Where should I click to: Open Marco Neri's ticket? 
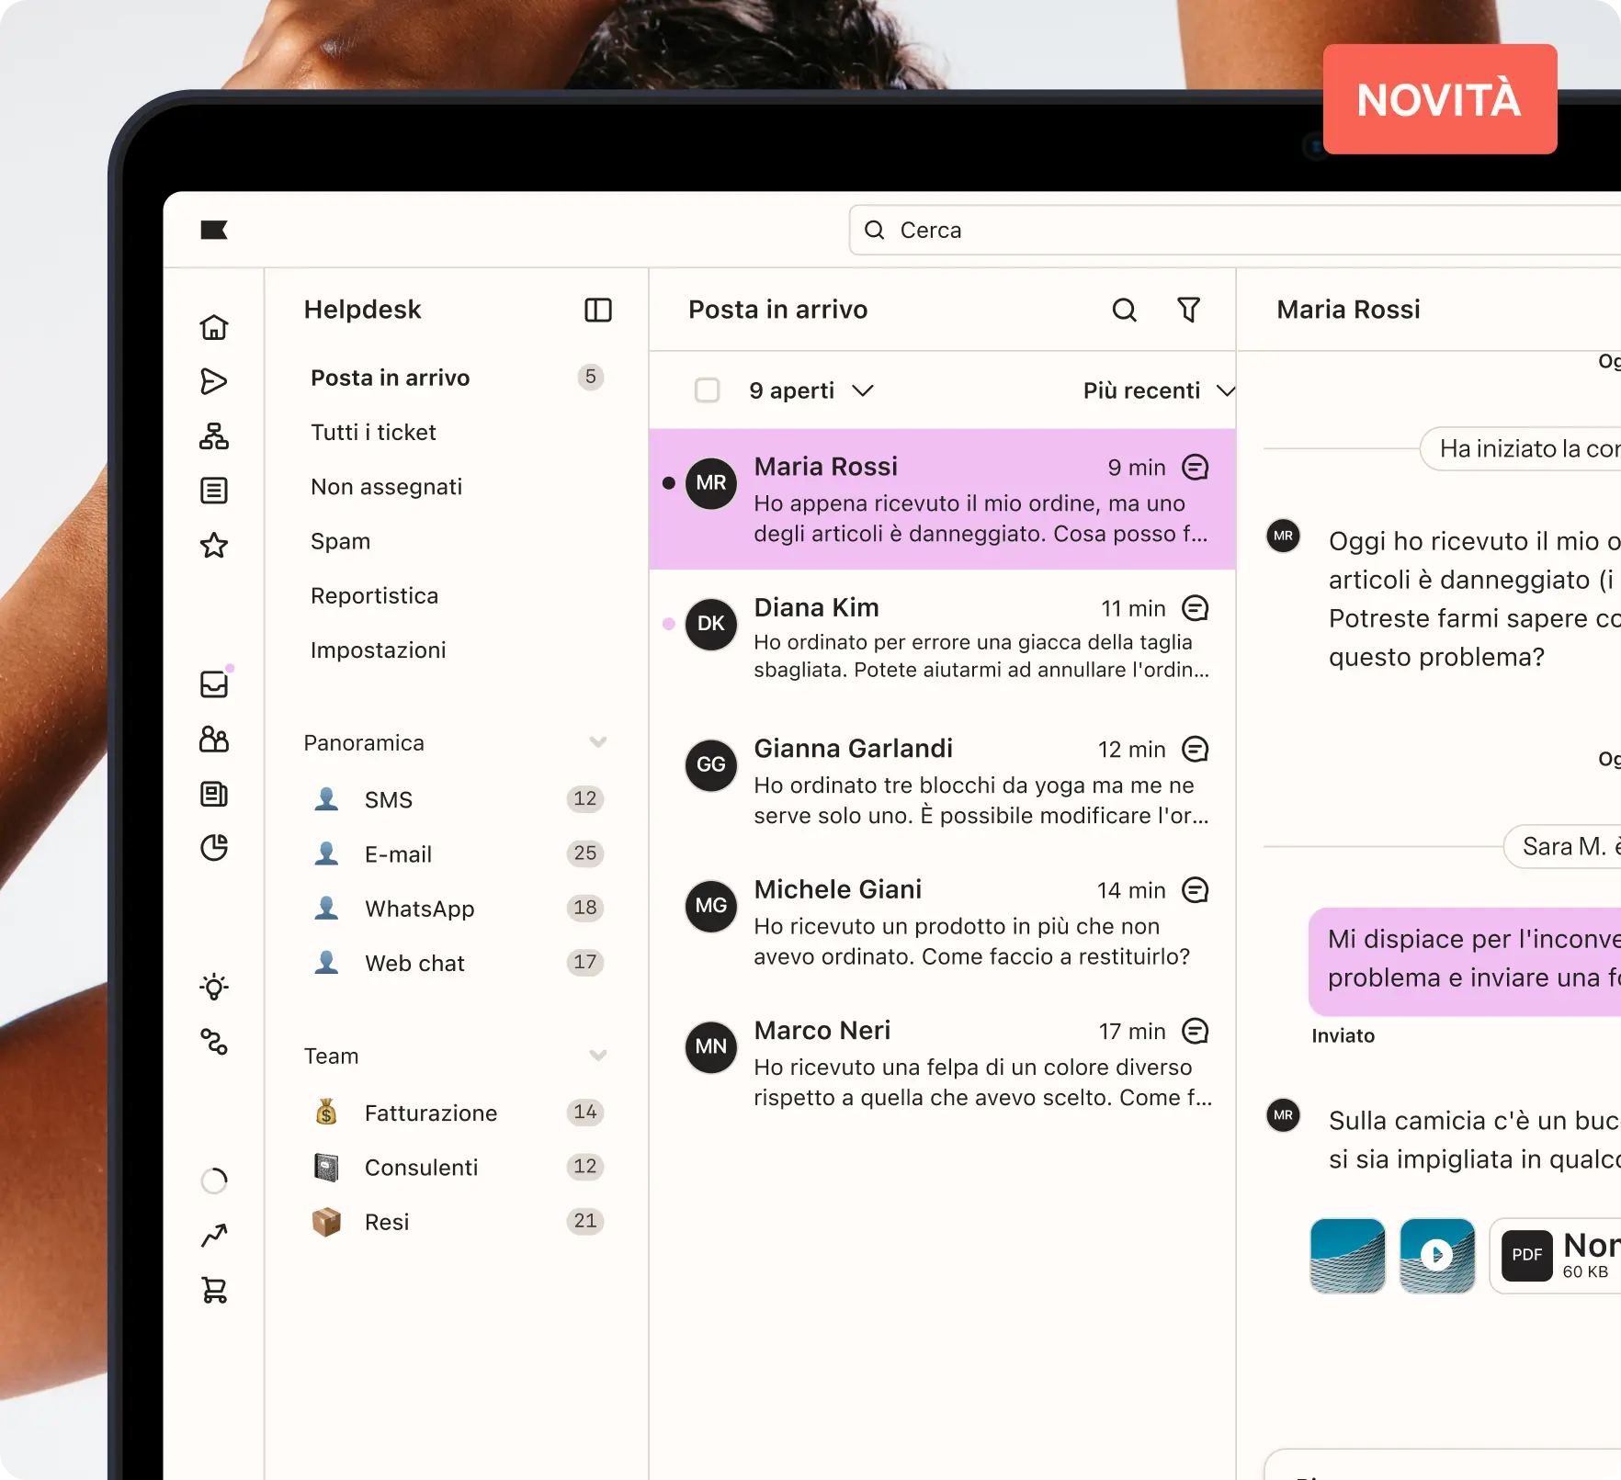[x=942, y=1063]
